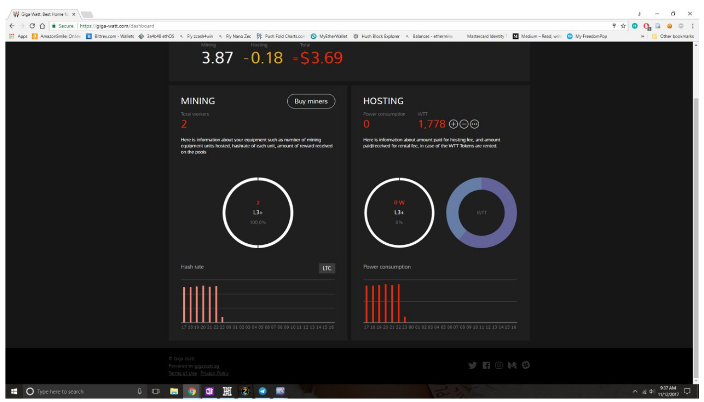Viewport: 704px width, 402px height.
Task: Open Windows notification center
Action: (x=687, y=392)
